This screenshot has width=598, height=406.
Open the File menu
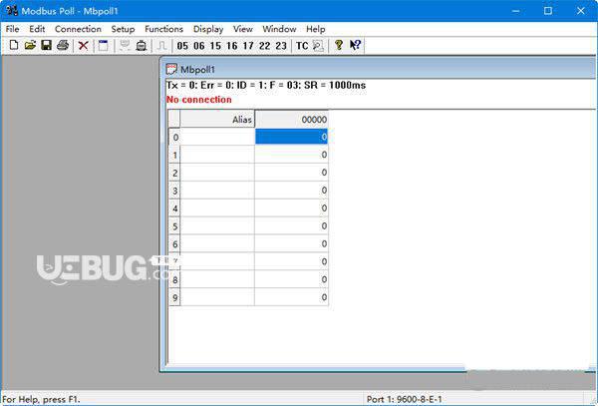(x=12, y=29)
